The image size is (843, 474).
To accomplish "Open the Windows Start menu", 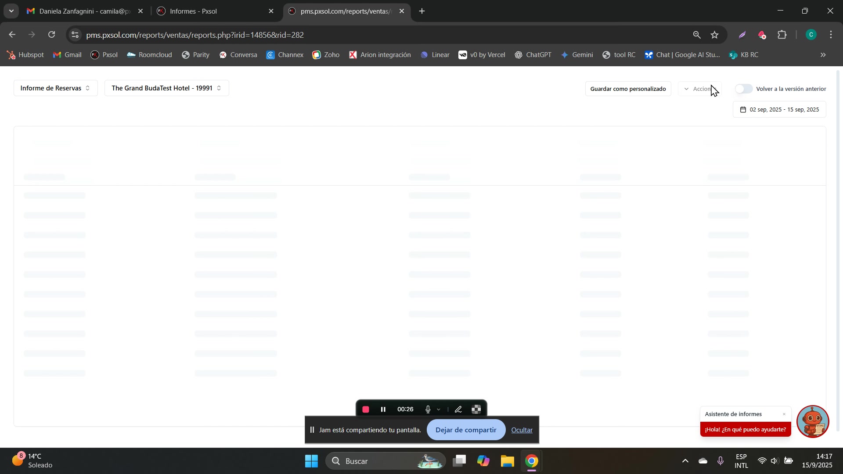I will [311, 461].
